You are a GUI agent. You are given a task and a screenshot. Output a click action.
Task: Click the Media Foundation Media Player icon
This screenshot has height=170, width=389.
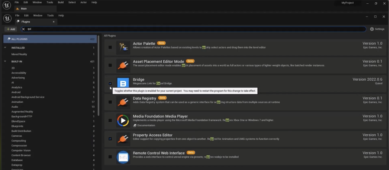point(123,121)
